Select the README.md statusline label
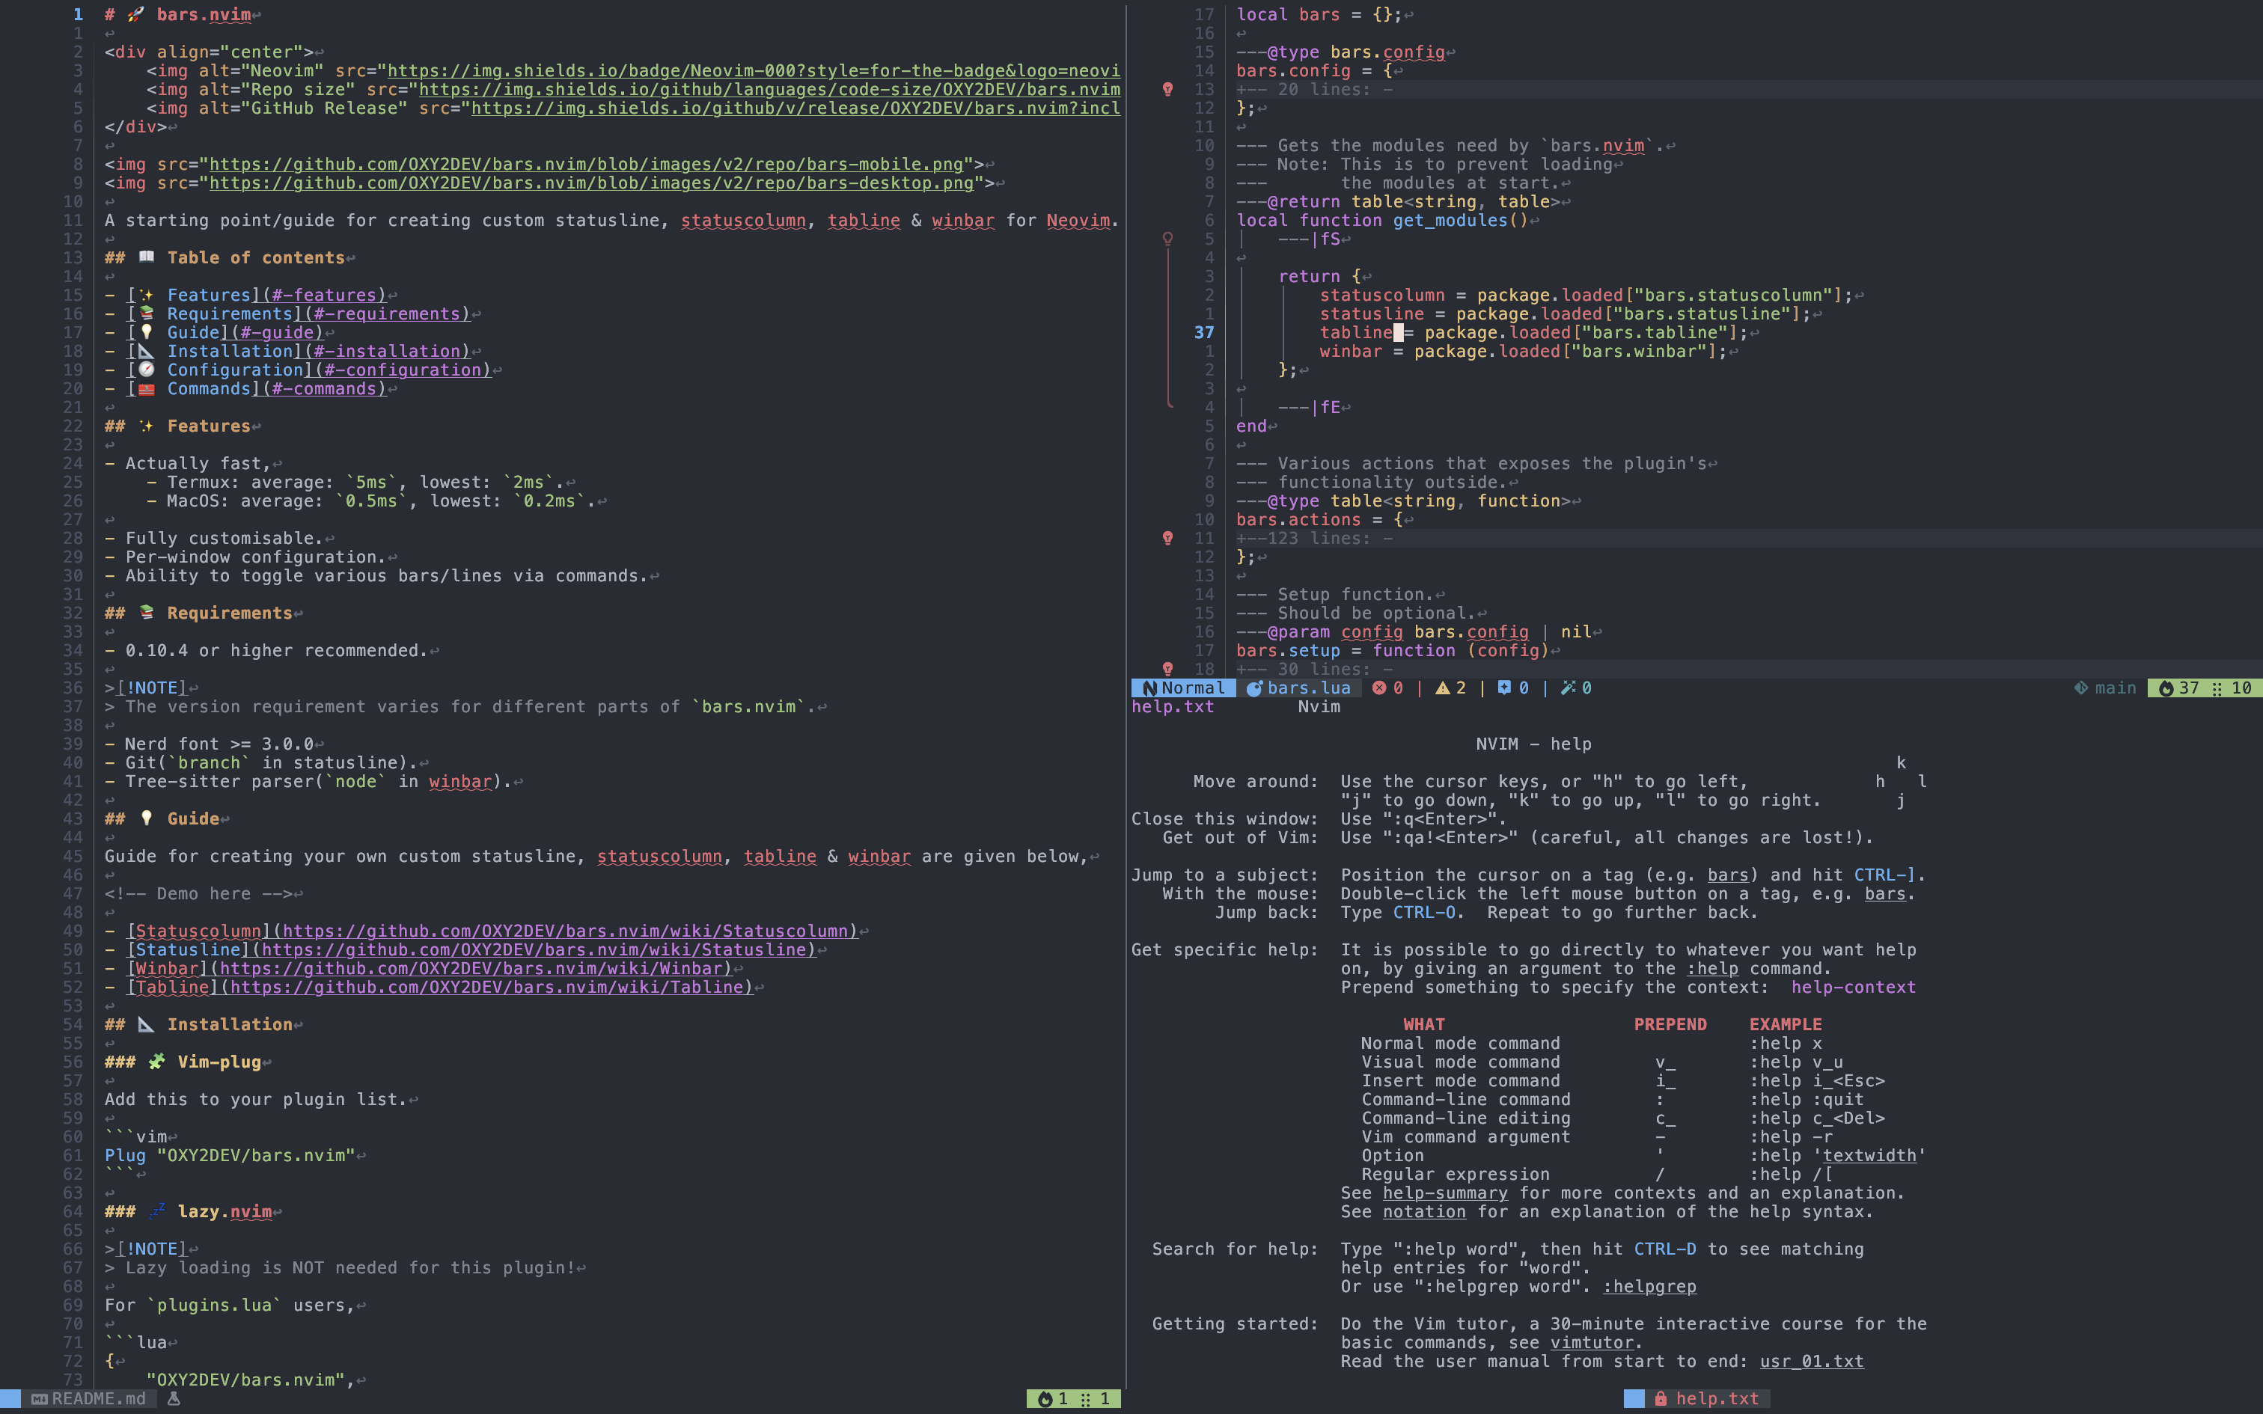 point(98,1399)
